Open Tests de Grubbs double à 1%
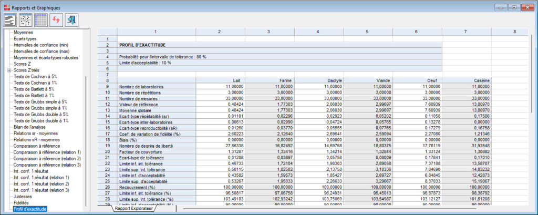 41,120
